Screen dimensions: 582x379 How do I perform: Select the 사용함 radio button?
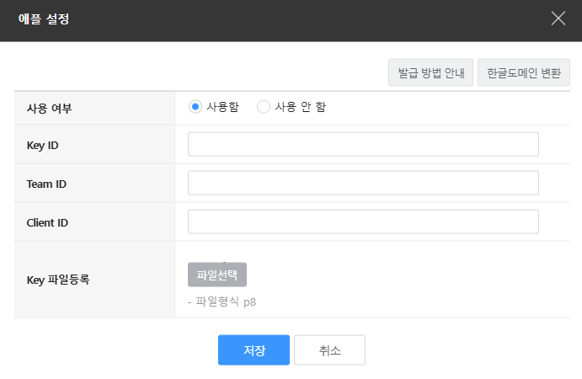pos(195,107)
